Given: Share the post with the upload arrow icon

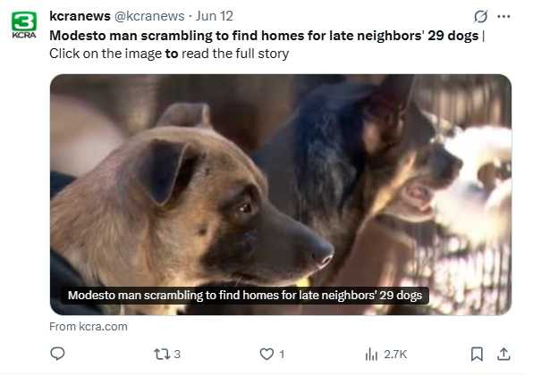Looking at the screenshot, I should 503,354.
